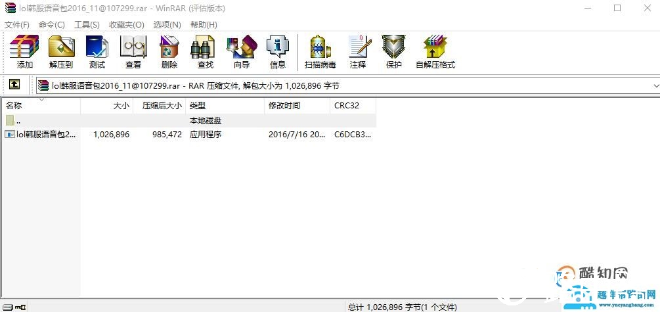Select the application icon of lol韩服语音包 file
The width and height of the screenshot is (660, 312).
pos(10,135)
